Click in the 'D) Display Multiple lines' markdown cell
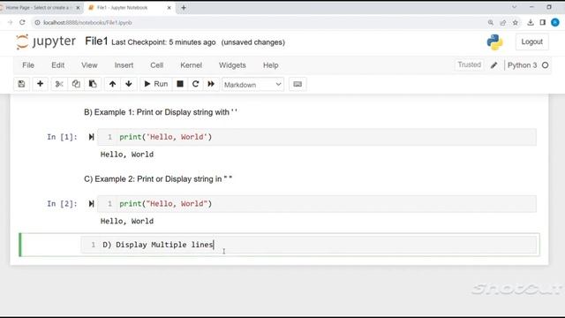The height and width of the screenshot is (318, 565). click(310, 245)
